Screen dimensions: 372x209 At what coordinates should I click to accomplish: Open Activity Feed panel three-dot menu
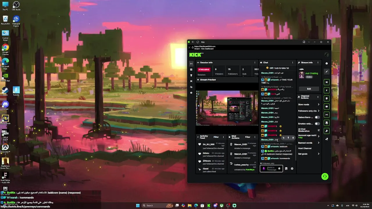click(223, 137)
